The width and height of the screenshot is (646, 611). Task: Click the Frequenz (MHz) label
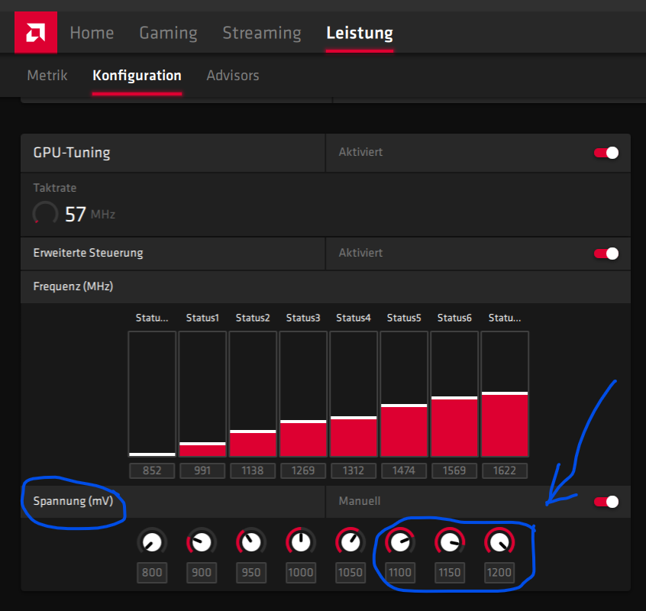[73, 286]
